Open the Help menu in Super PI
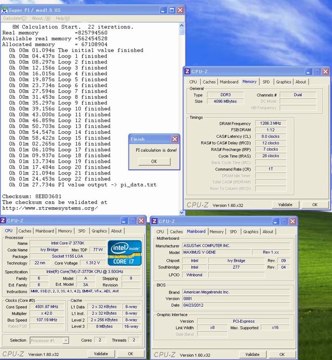Screen dimensions: 332x360 [x=63, y=18]
